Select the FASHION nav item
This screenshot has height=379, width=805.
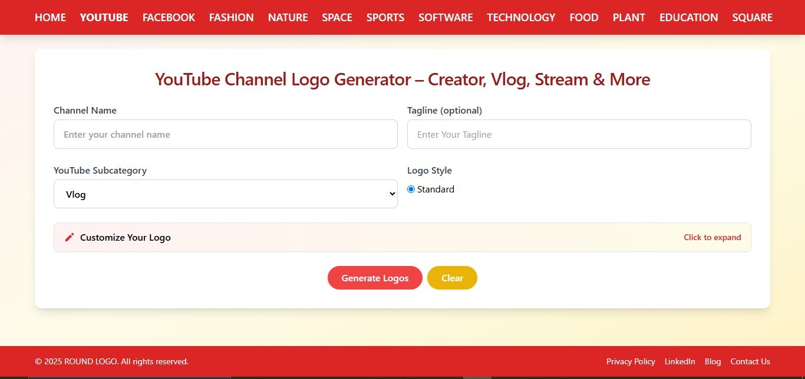pyautogui.click(x=232, y=18)
